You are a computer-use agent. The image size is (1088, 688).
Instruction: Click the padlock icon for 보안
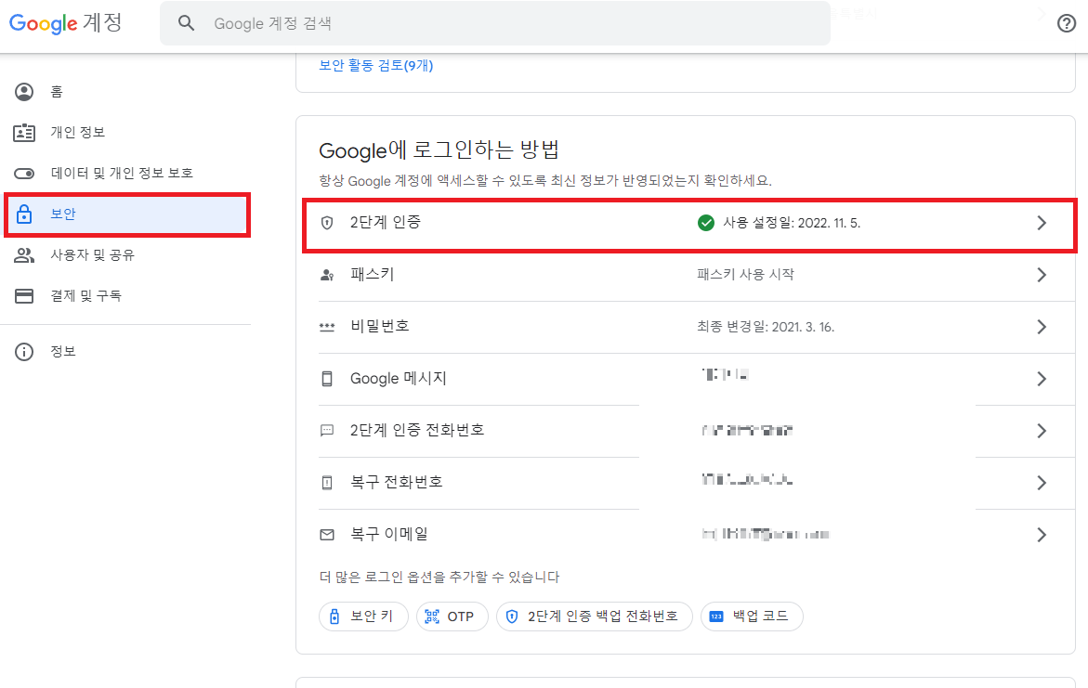click(24, 214)
